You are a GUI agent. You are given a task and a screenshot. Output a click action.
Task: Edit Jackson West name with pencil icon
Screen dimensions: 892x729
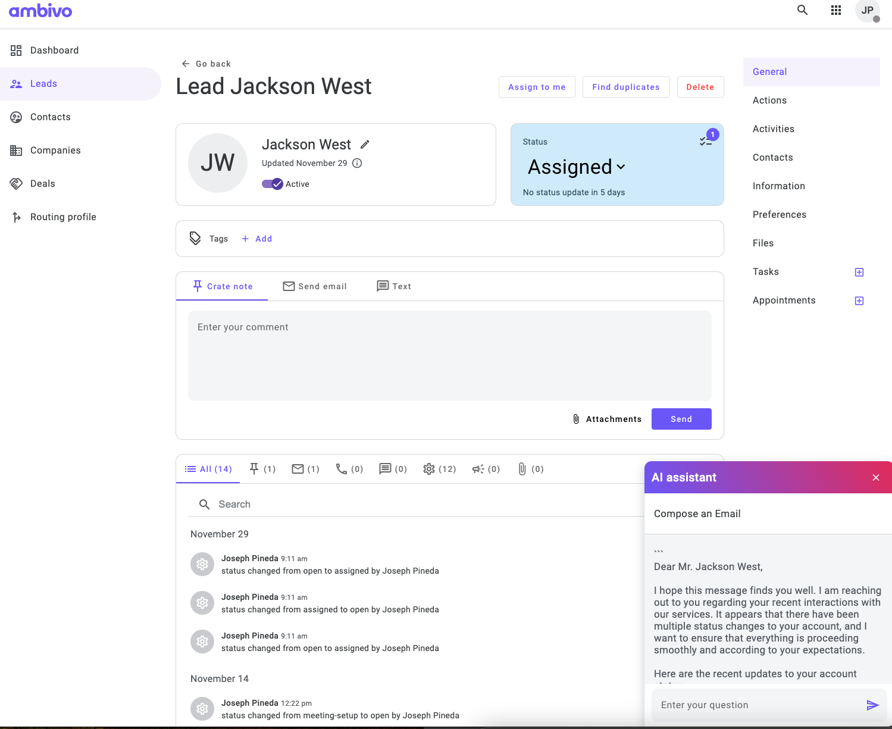coord(365,145)
